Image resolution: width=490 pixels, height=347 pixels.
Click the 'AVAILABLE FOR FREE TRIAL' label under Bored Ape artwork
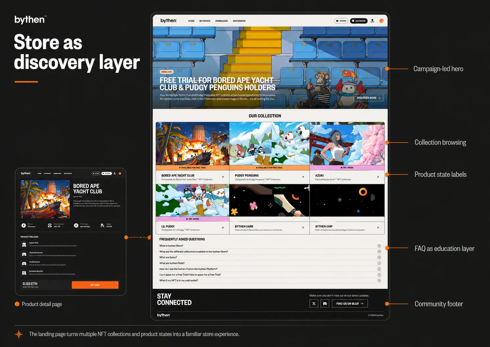point(193,168)
